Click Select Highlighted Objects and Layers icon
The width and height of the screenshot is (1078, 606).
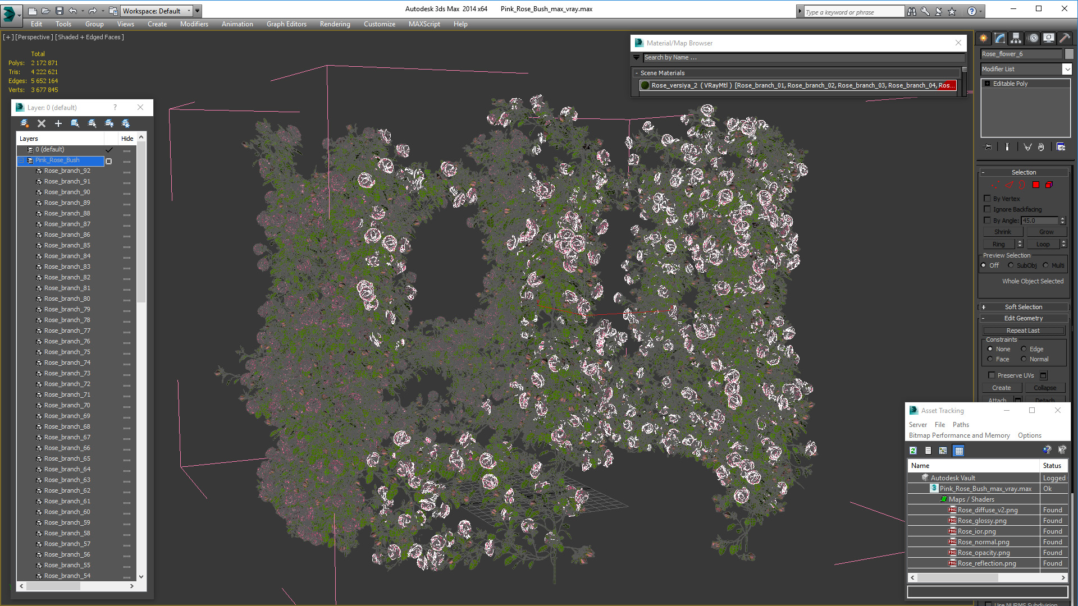(x=75, y=123)
